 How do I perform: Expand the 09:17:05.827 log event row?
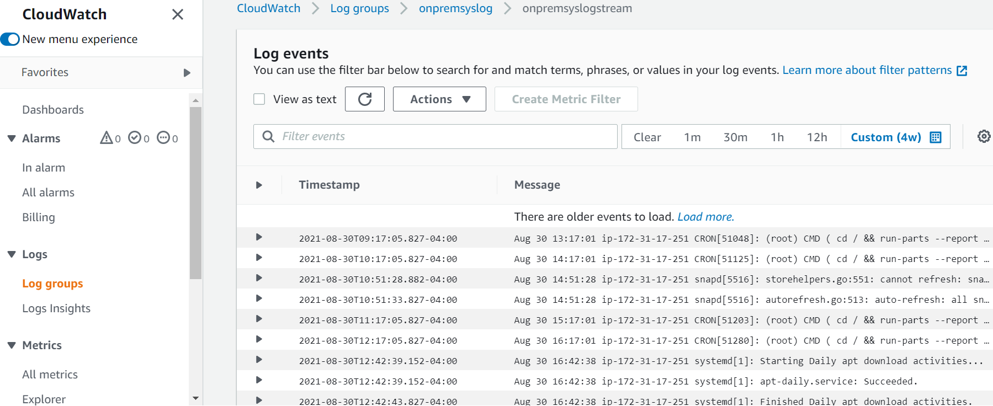click(259, 237)
